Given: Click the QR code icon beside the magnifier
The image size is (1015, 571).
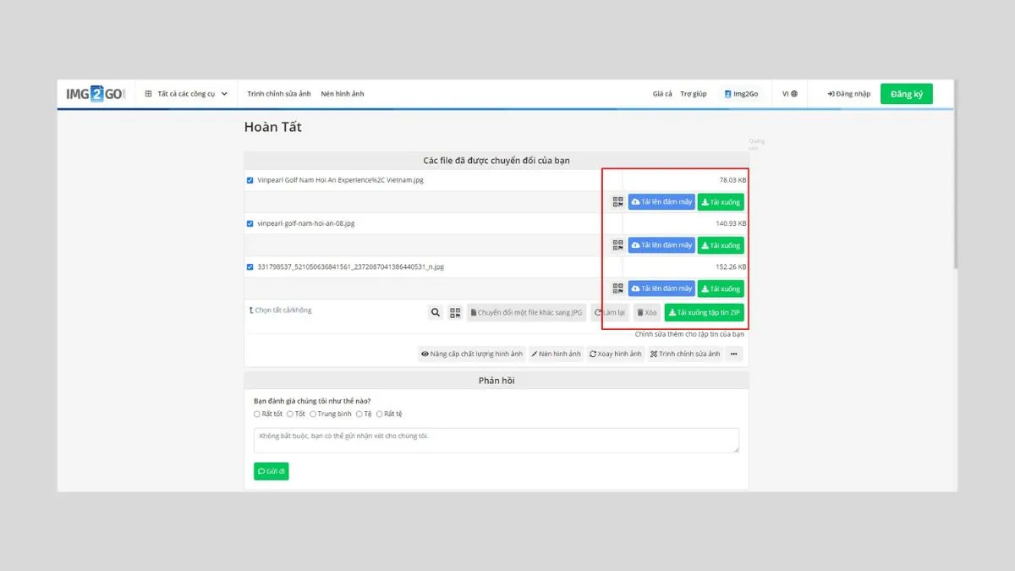Looking at the screenshot, I should (455, 312).
